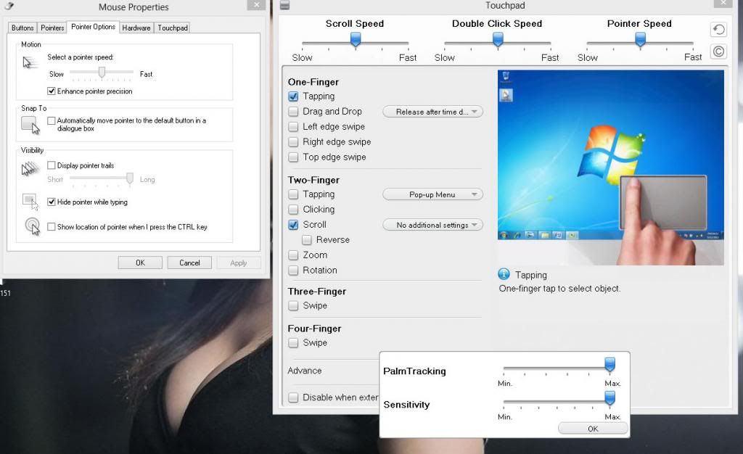Enable Two-Finger Zoom
This screenshot has height=454, width=743.
[x=293, y=255]
